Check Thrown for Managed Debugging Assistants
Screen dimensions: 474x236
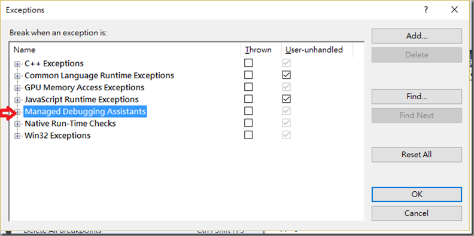pos(248,111)
